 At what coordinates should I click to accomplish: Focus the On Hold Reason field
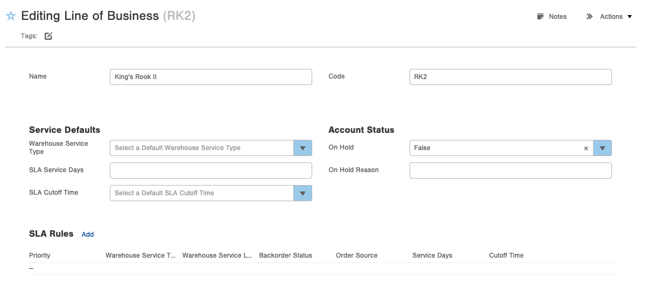click(x=511, y=171)
